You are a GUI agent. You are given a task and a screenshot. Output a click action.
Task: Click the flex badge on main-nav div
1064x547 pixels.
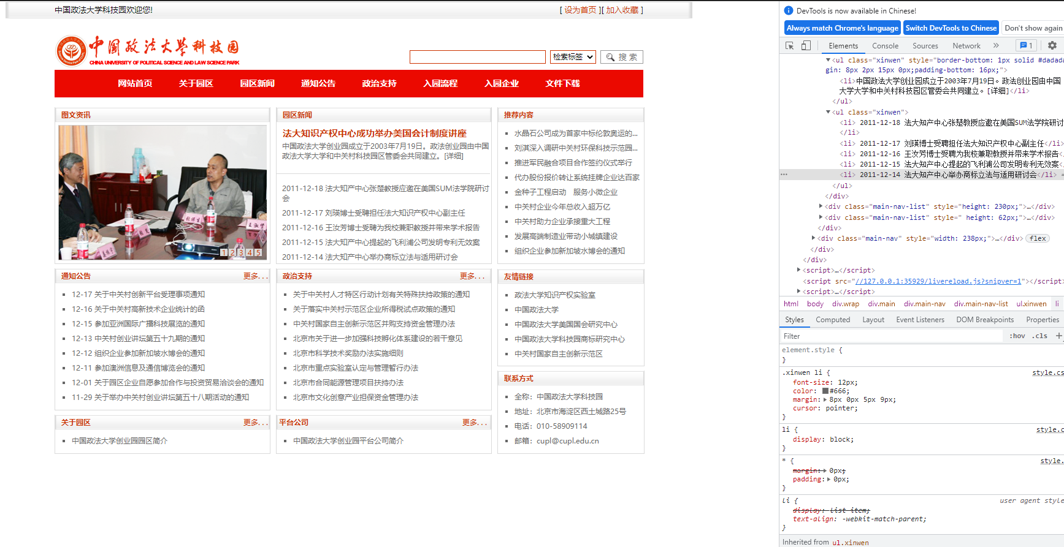click(x=1038, y=238)
